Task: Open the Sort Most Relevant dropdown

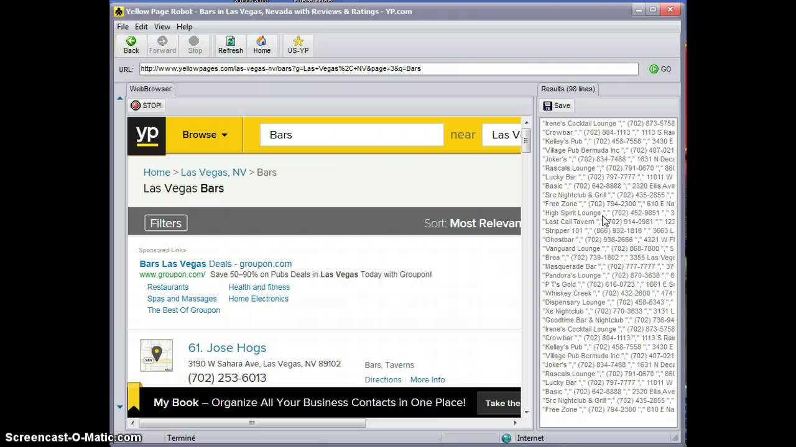Action: click(485, 223)
